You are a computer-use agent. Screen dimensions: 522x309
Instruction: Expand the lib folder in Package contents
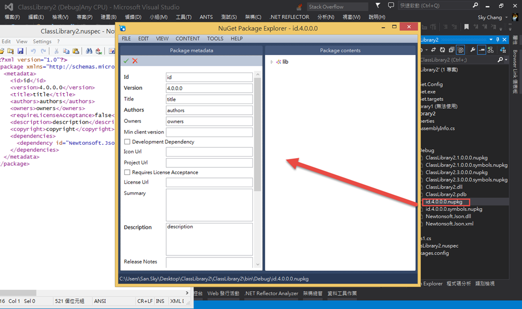272,62
